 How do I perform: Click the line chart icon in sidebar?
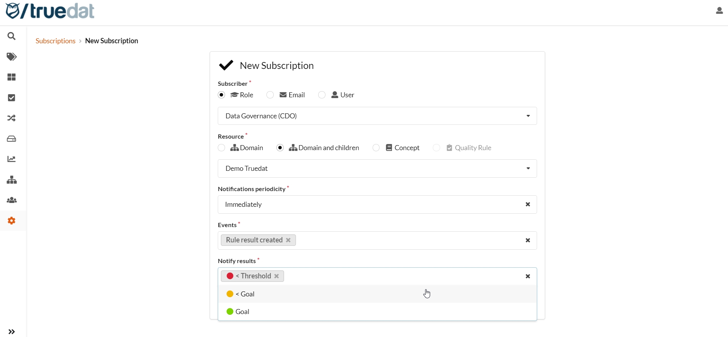coord(12,159)
